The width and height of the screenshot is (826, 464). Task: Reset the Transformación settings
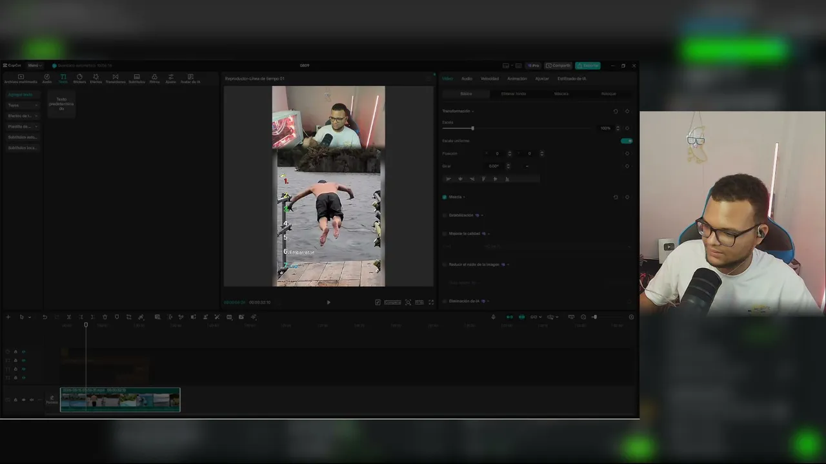click(616, 111)
